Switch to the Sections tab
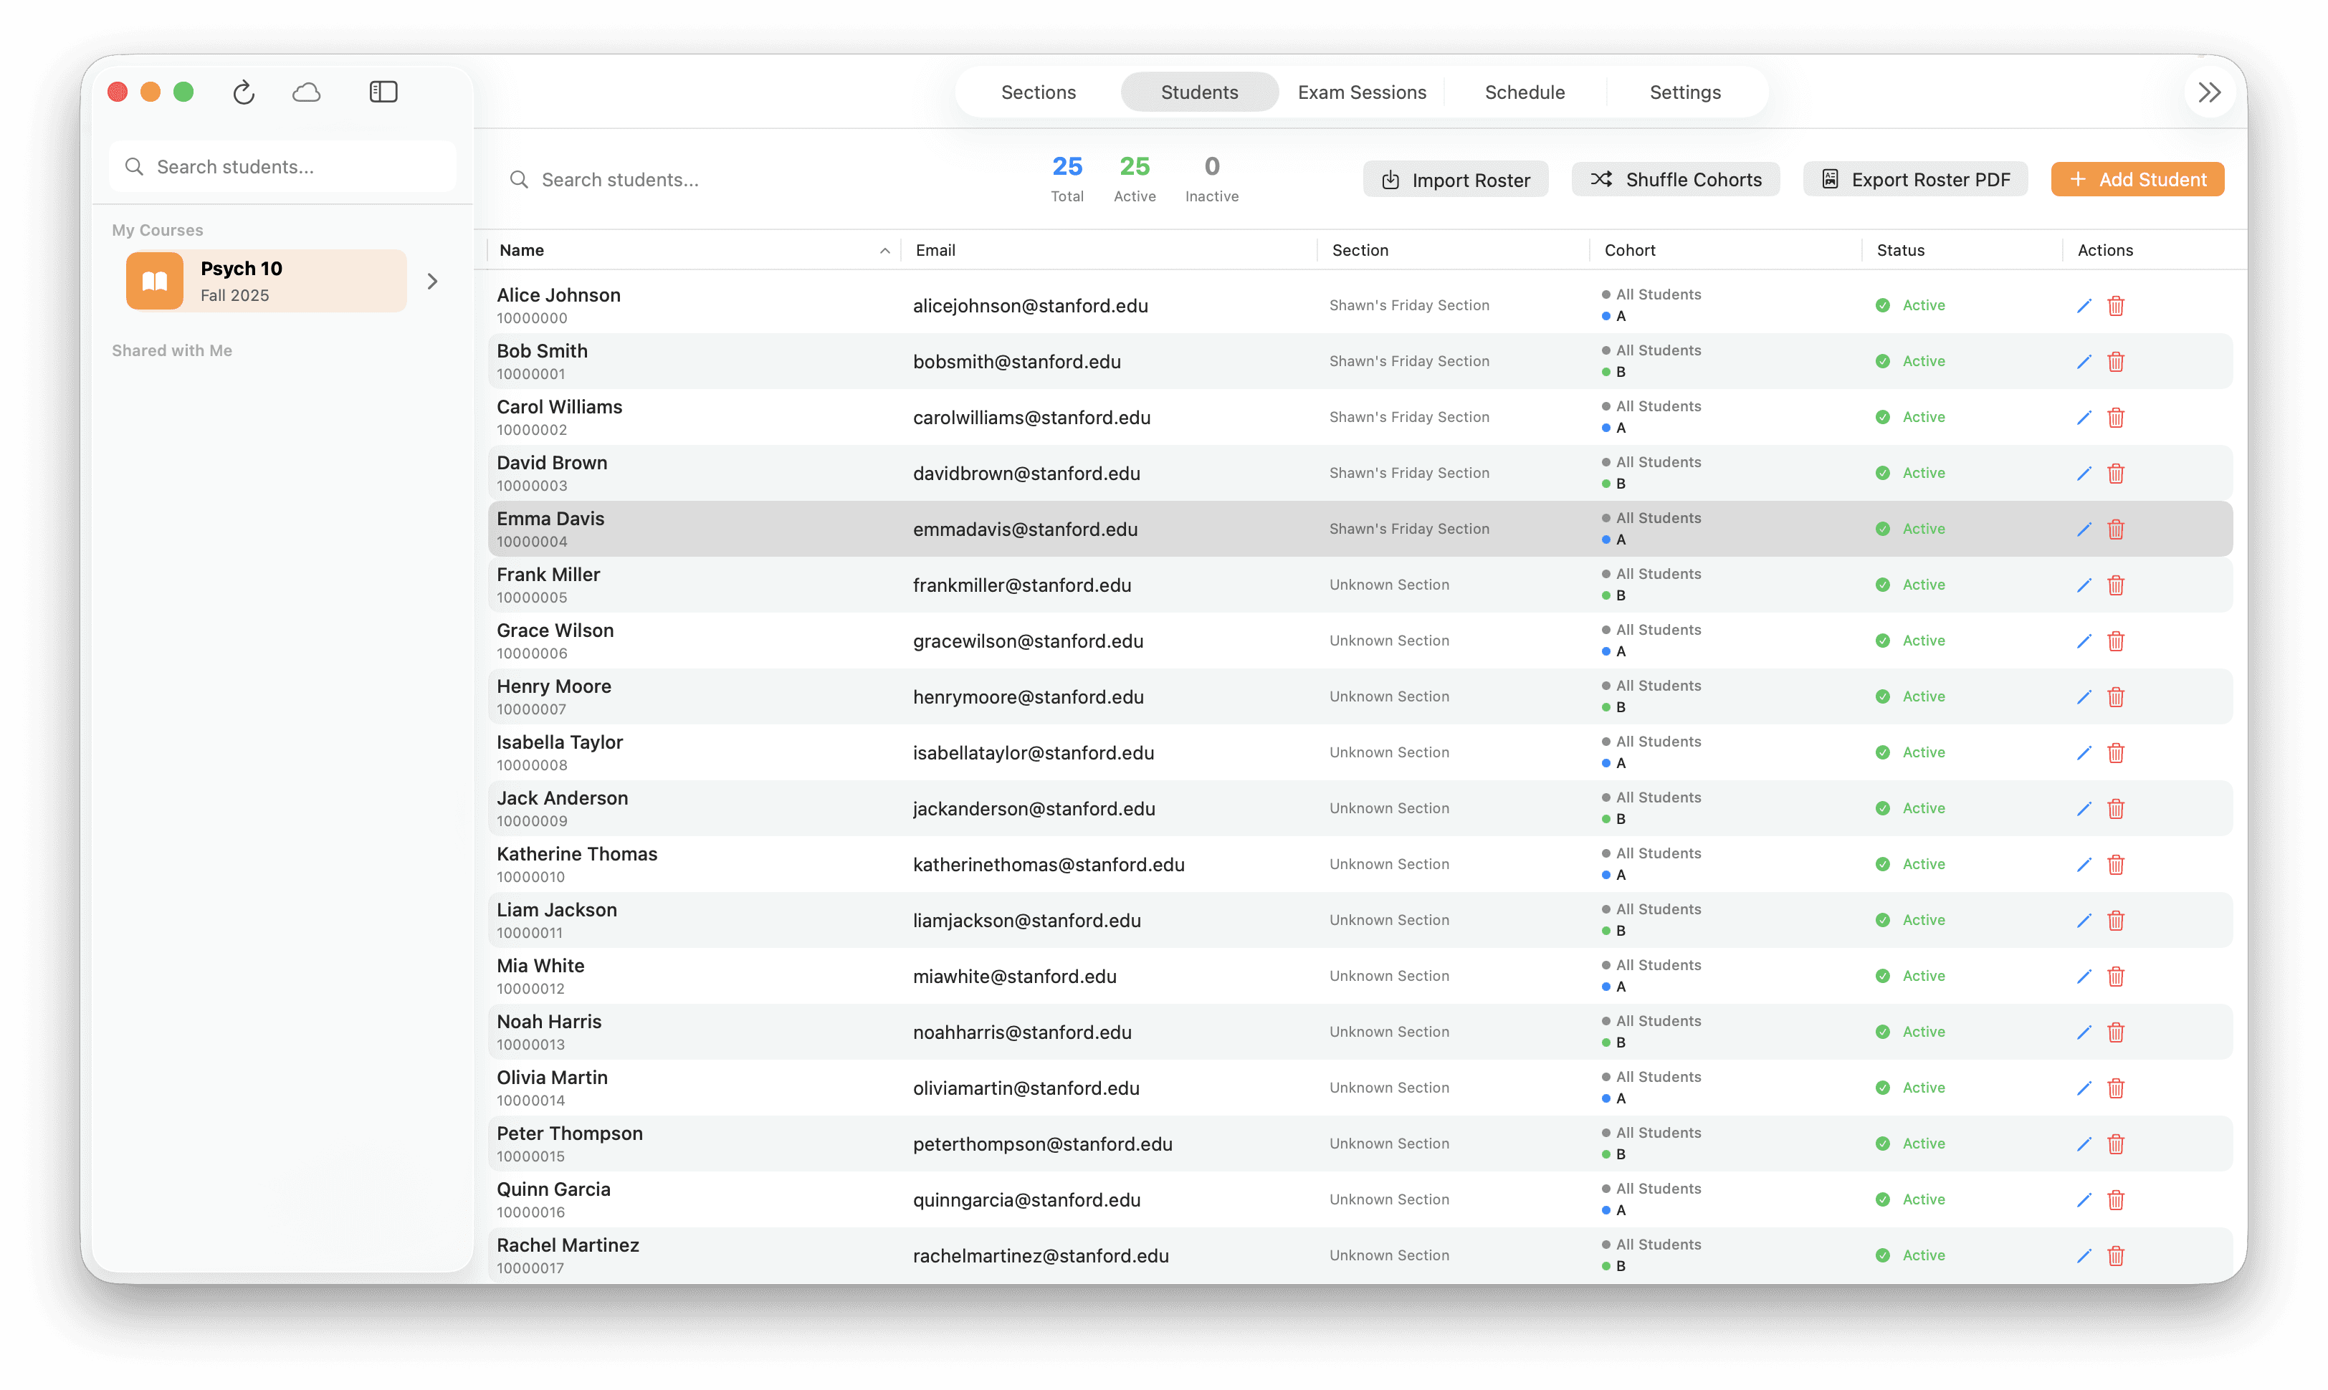2328x1390 pixels. point(1038,92)
